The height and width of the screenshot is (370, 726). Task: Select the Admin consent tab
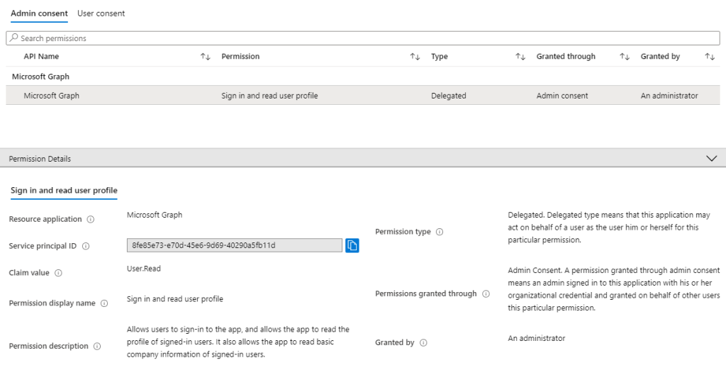[39, 13]
